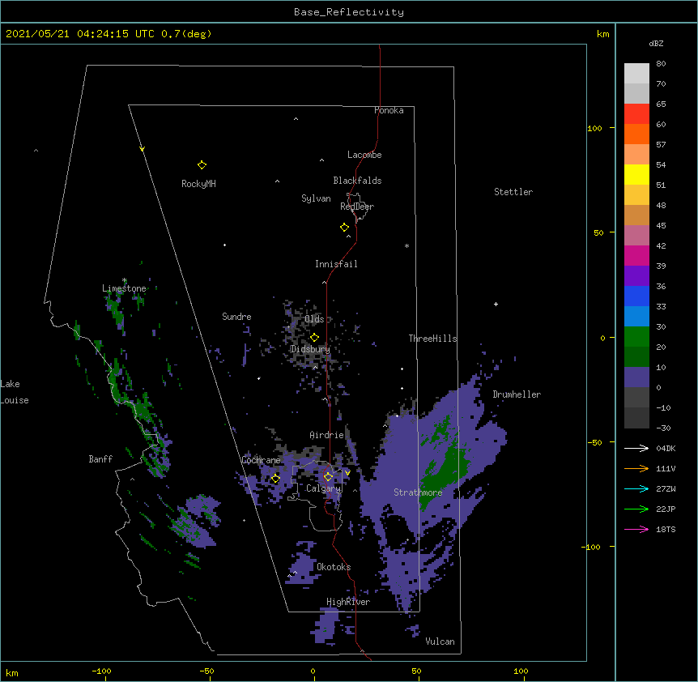The width and height of the screenshot is (698, 682).
Task: Click the yellow marker south of RedDeer
Action: (344, 228)
